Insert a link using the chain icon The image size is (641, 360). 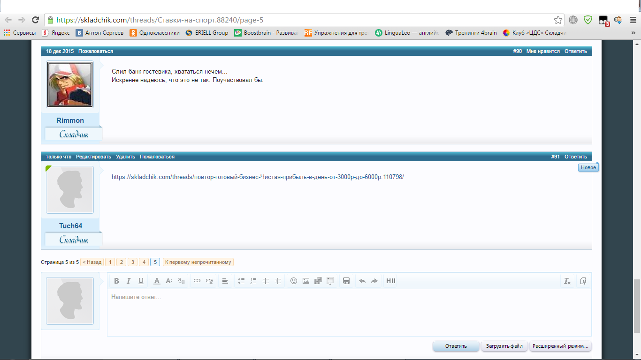coord(197,281)
